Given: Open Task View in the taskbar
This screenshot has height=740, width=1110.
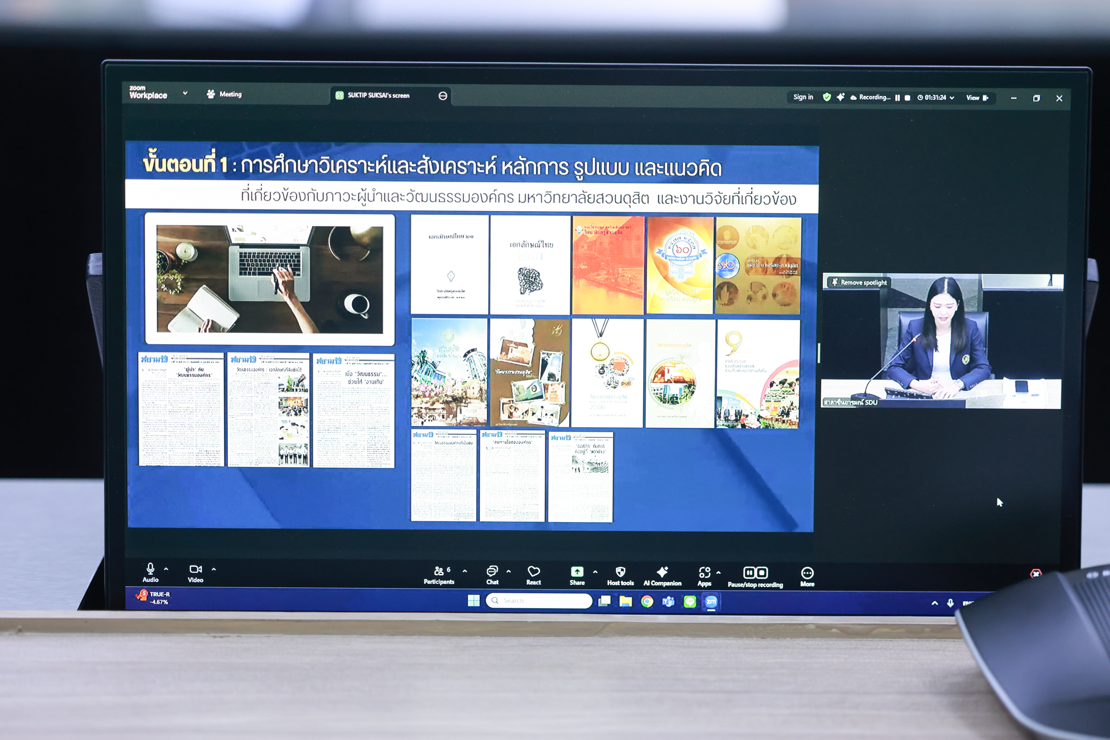Looking at the screenshot, I should [x=604, y=601].
